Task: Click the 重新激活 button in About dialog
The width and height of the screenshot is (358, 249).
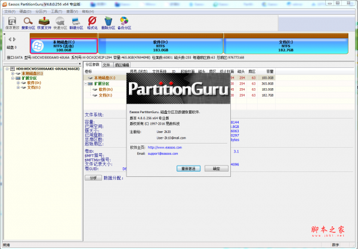Action: [x=187, y=169]
